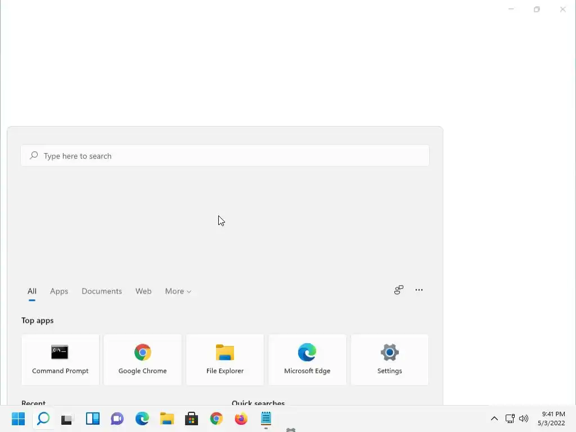This screenshot has height=432, width=576.
Task: Open Microsoft Store from the taskbar
Action: (x=191, y=418)
